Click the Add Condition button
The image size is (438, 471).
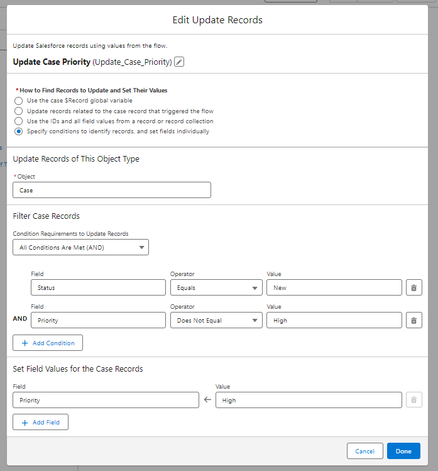pos(48,343)
